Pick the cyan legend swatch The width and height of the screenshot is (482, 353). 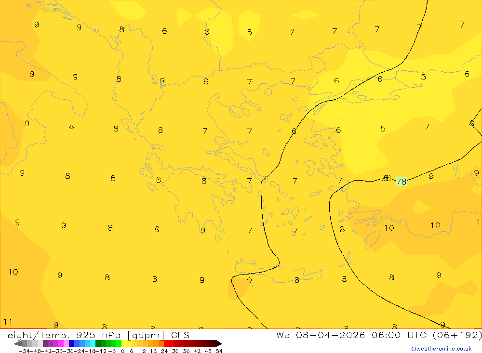click(x=93, y=344)
